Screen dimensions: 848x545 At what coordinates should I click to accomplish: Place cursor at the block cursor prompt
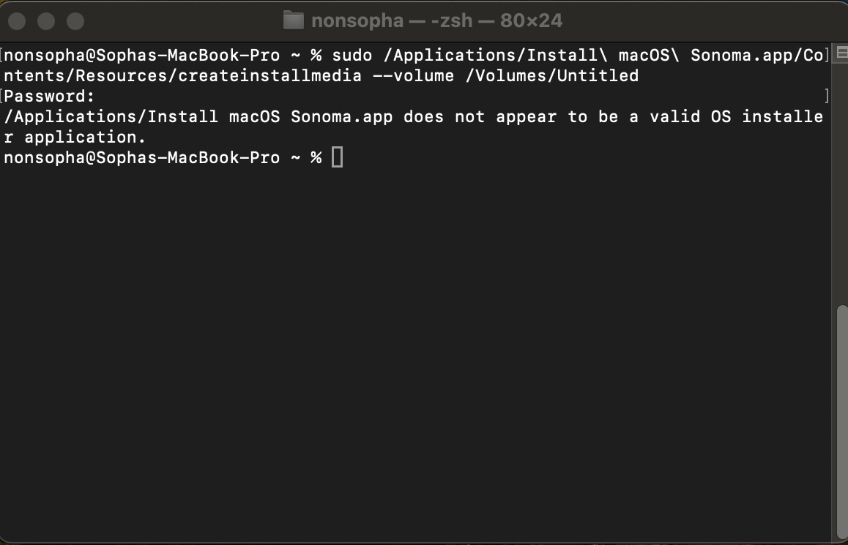pos(337,157)
